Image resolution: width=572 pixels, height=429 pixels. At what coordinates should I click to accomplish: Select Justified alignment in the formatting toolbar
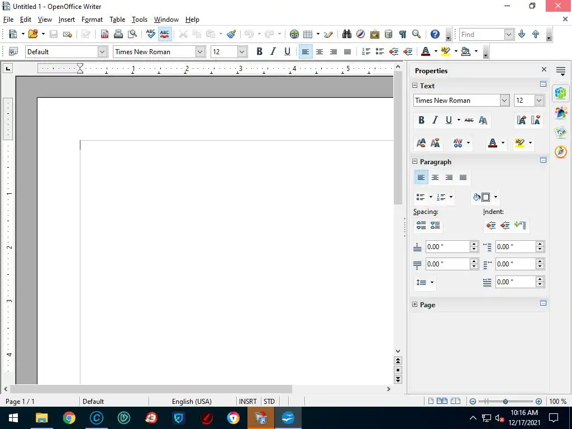click(x=347, y=52)
